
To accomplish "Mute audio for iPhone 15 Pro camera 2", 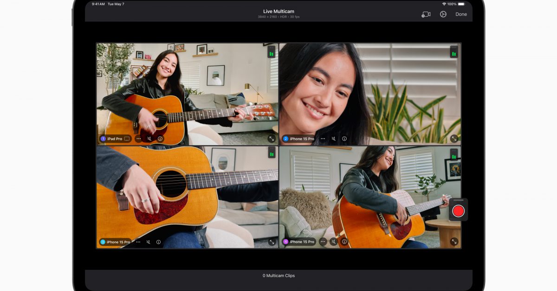I will pos(333,139).
